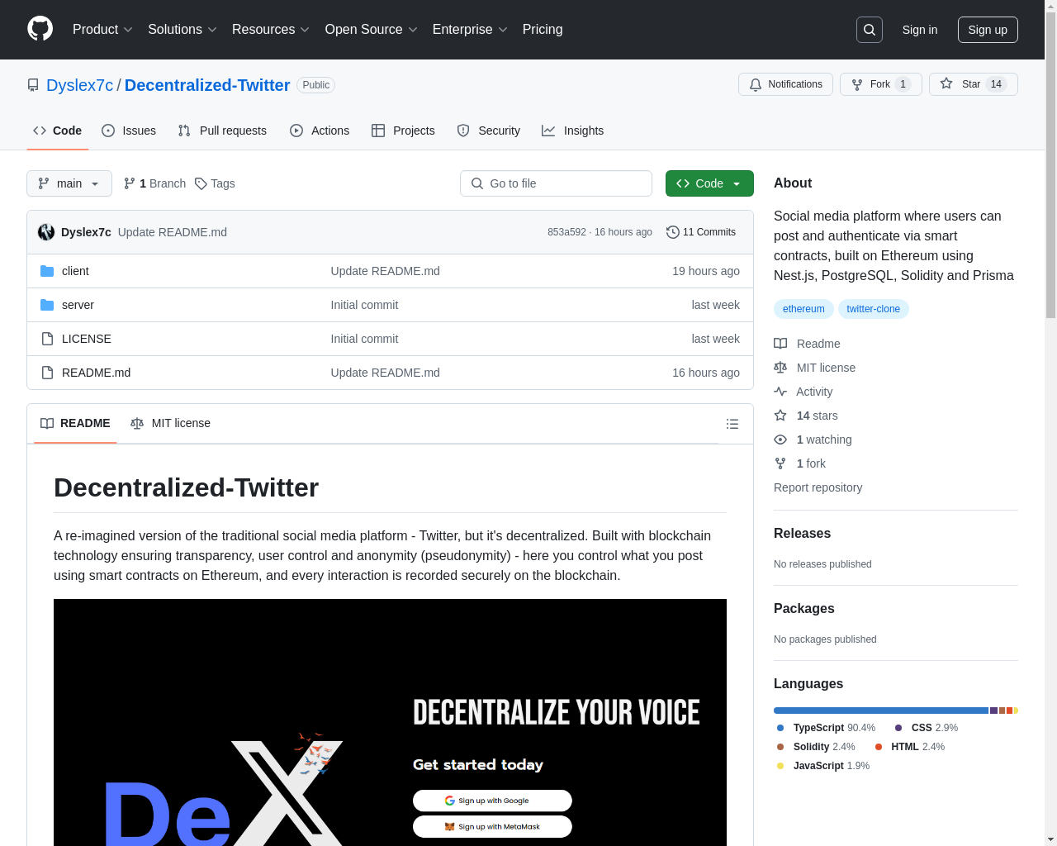Open commit hash 853a592
This screenshot has height=846, width=1057.
point(566,232)
